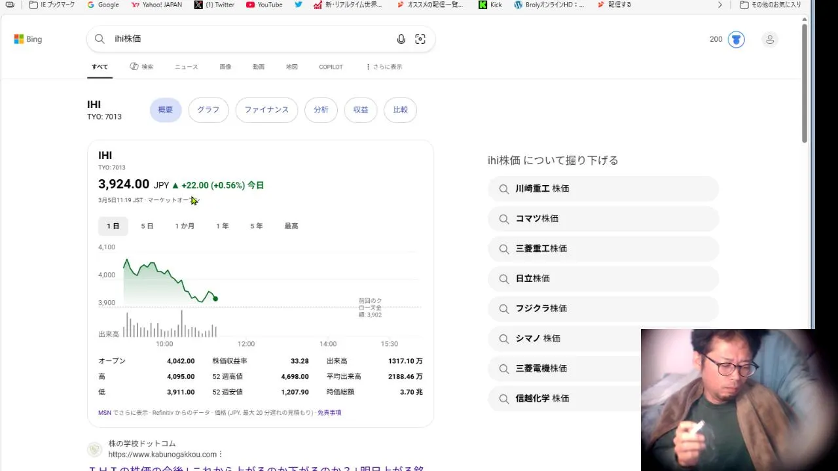
Task: Open options menu next to kabunogakkou.com URL
Action: point(221,455)
